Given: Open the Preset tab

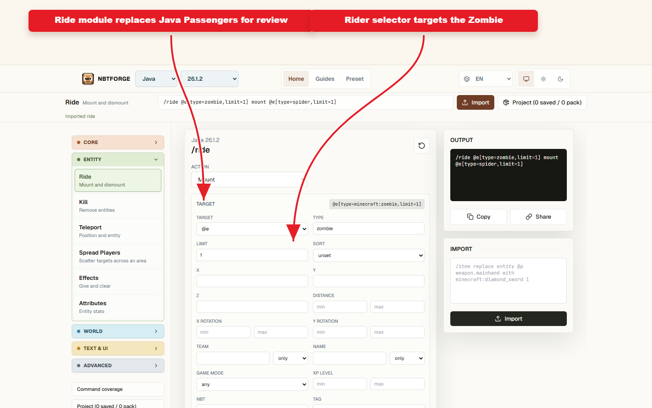Looking at the screenshot, I should [x=355, y=79].
